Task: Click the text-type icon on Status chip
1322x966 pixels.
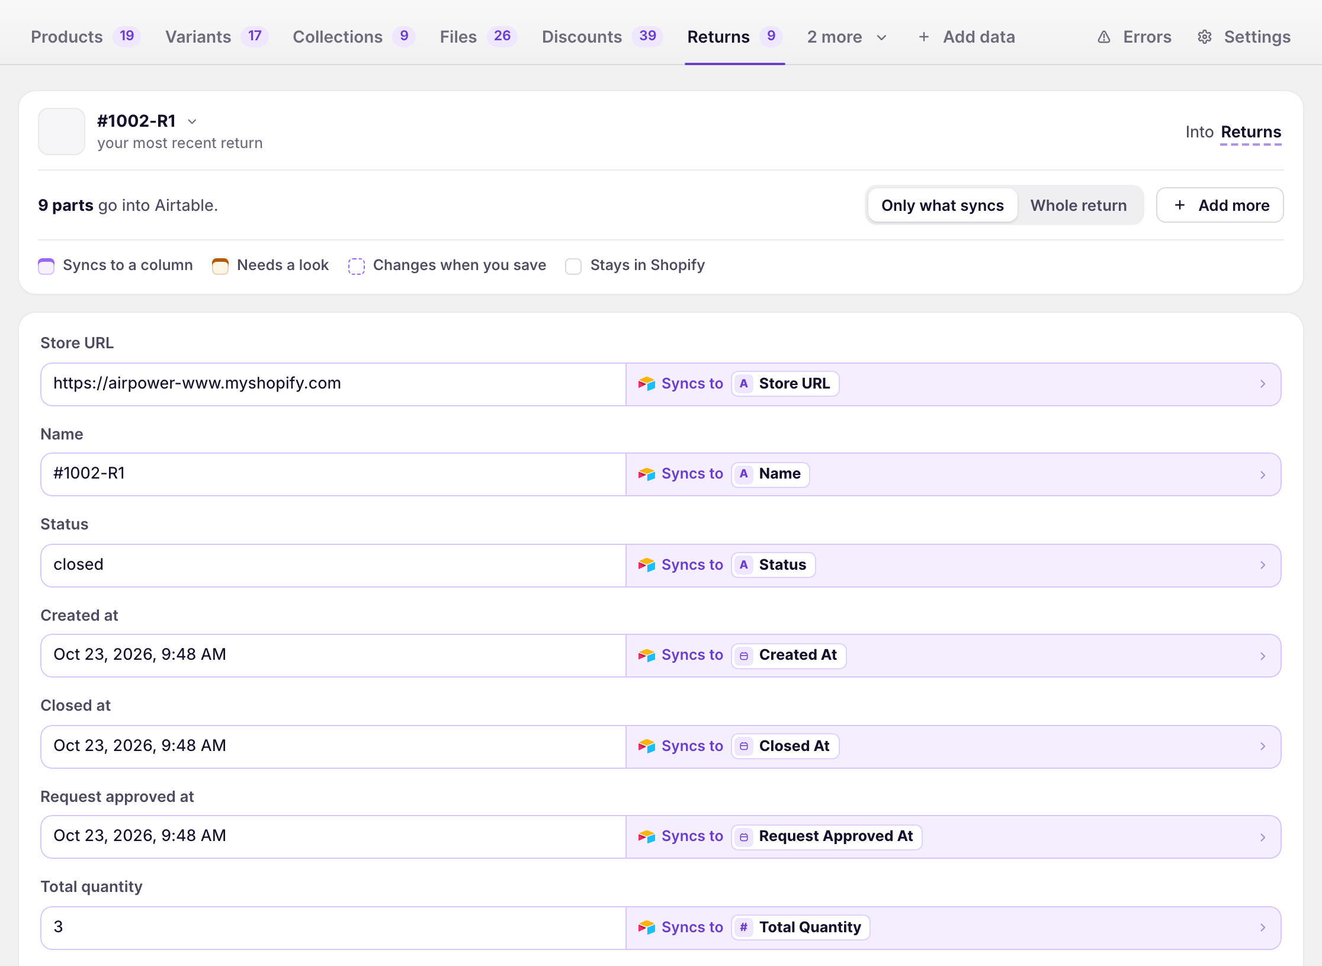Action: coord(743,565)
